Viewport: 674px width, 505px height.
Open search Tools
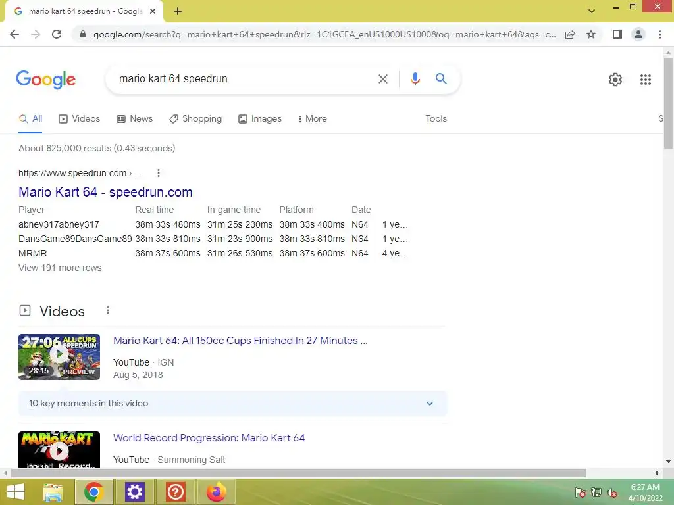pos(436,119)
